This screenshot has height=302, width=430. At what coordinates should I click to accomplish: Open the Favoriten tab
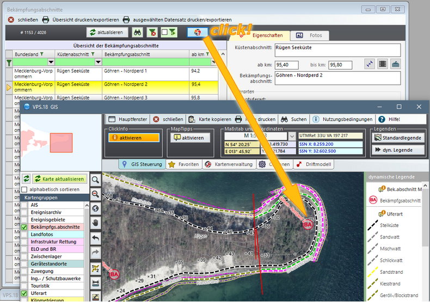pos(184,164)
